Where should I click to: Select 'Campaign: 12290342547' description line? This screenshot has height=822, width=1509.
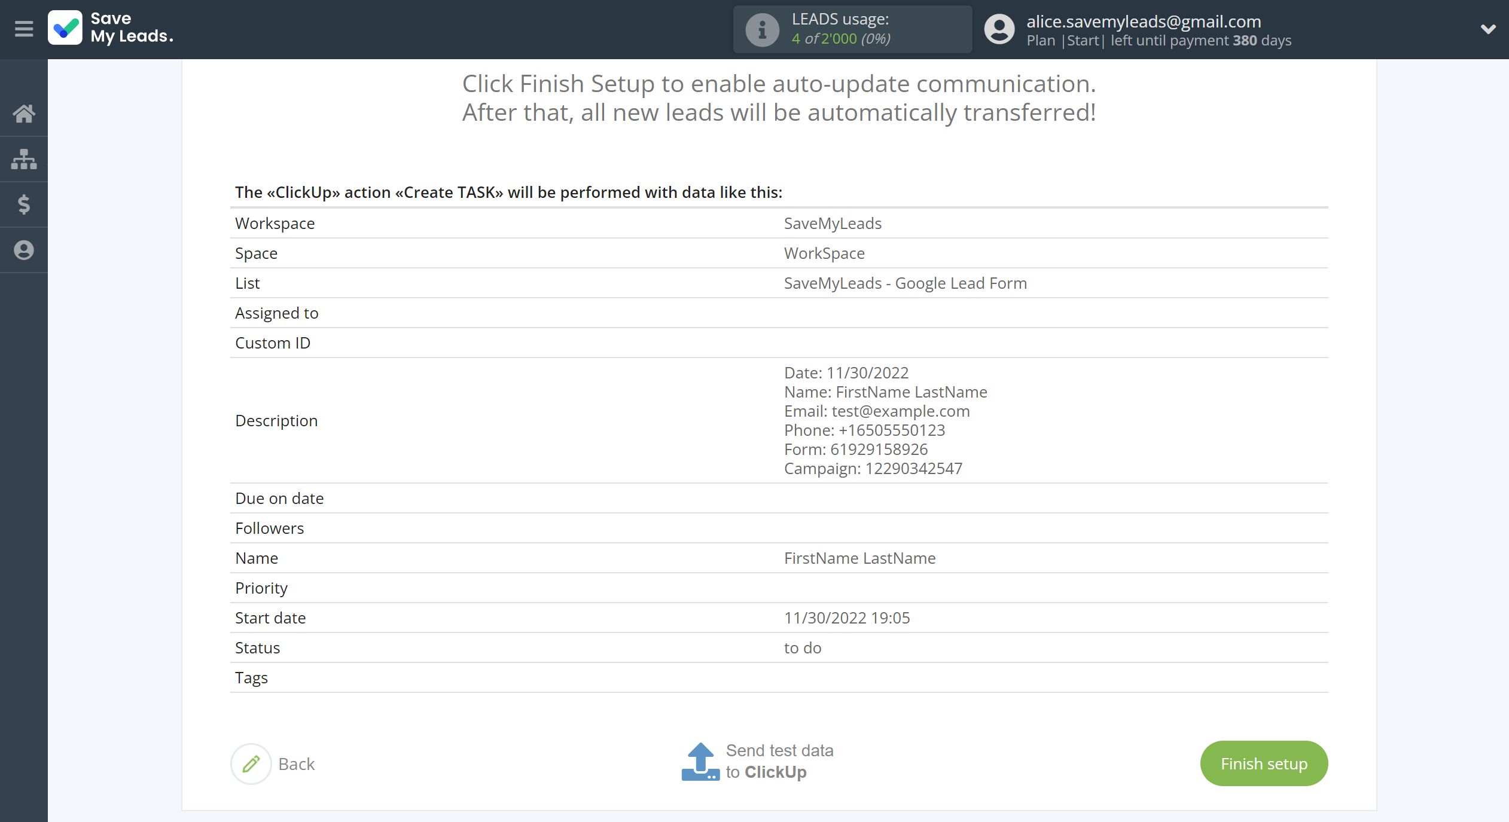(873, 469)
